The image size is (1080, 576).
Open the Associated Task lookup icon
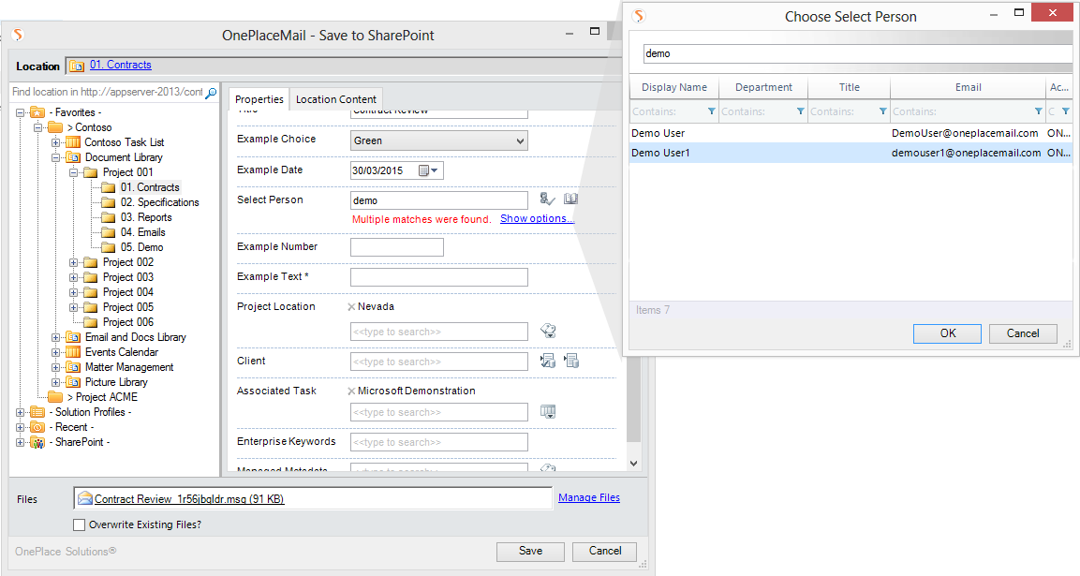pyautogui.click(x=548, y=412)
